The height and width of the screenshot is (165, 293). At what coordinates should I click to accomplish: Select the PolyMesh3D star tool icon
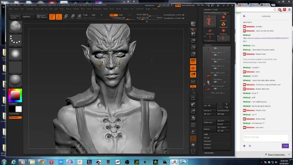pos(210,32)
